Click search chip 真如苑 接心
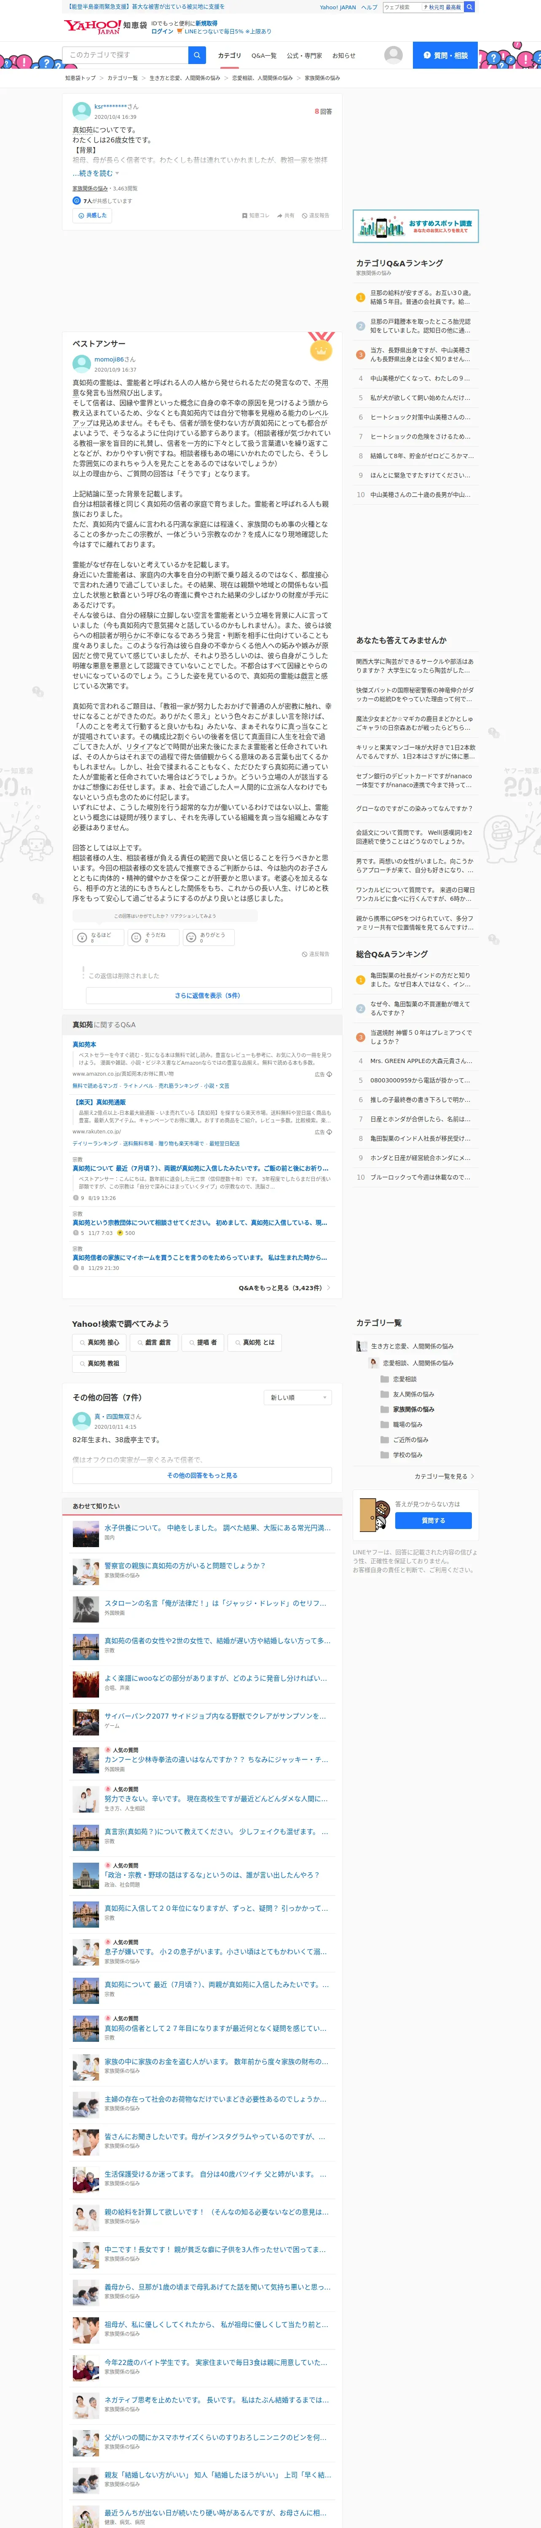This screenshot has width=541, height=2528. pos(99,1342)
